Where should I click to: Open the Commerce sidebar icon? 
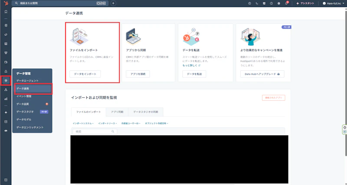coord(6,62)
